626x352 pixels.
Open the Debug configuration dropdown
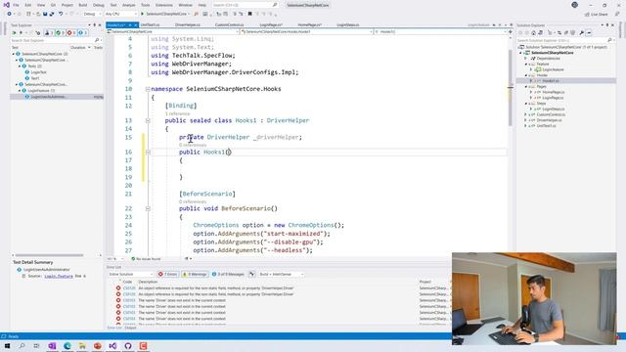tap(92, 14)
